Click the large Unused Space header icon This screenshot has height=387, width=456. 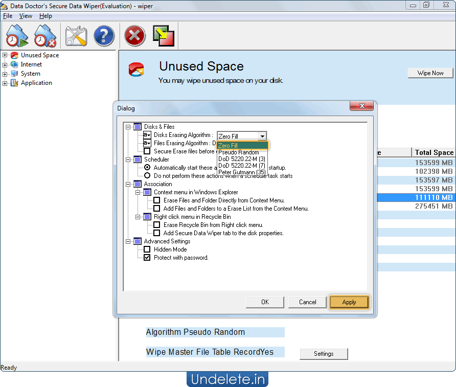(136, 70)
